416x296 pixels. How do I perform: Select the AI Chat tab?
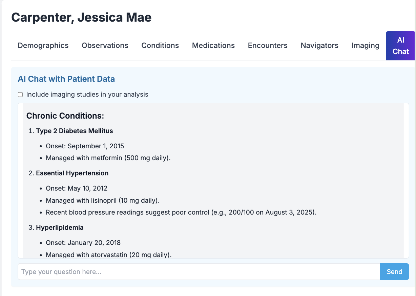(x=401, y=46)
